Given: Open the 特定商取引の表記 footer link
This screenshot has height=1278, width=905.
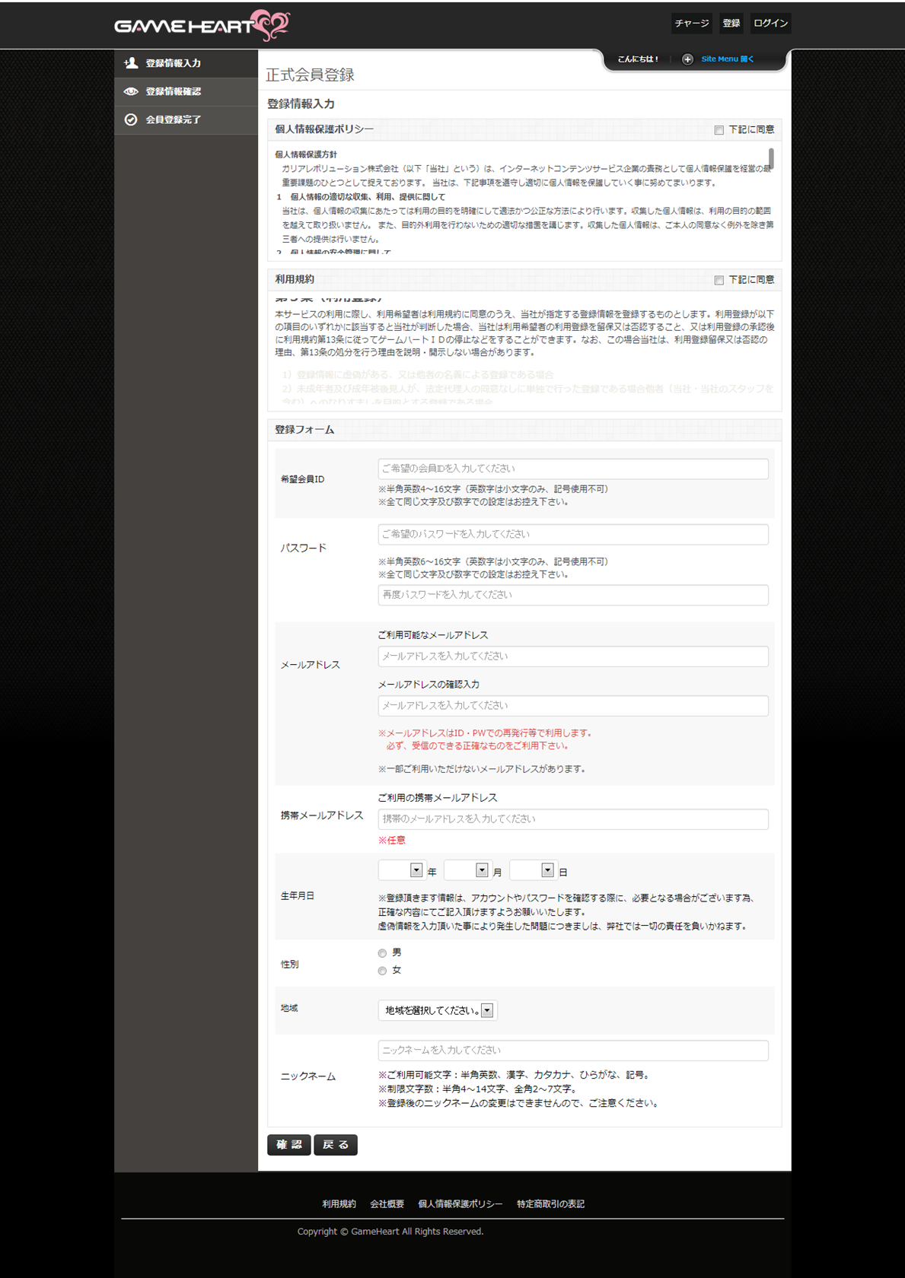Looking at the screenshot, I should pyautogui.click(x=550, y=1204).
